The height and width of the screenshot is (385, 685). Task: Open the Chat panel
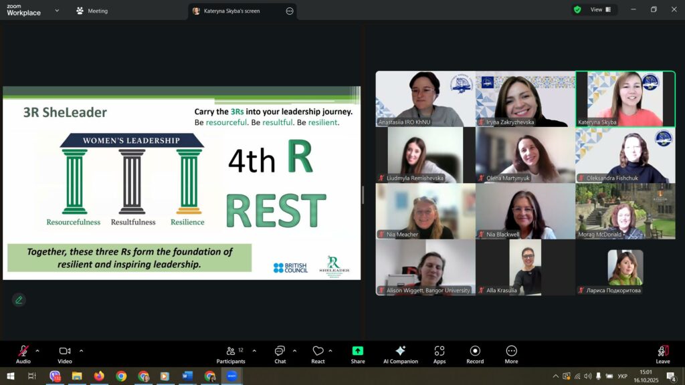(x=280, y=352)
